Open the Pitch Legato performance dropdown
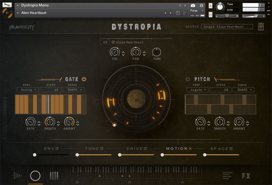272x185 pixels. click(x=197, y=90)
